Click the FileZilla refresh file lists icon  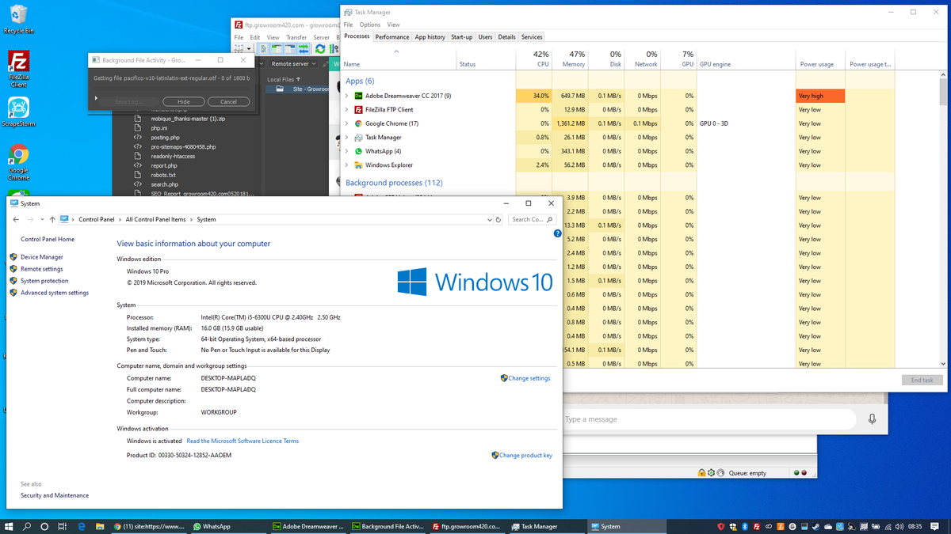coord(320,49)
